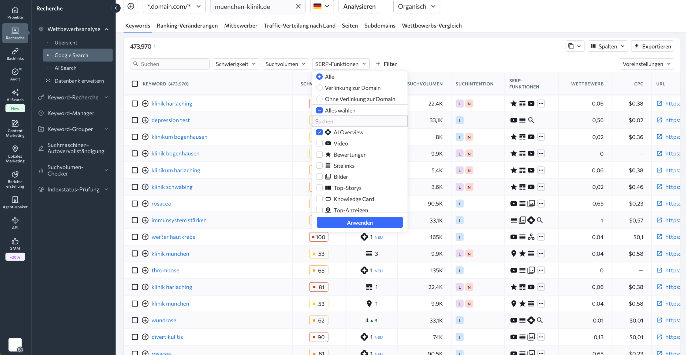Screen dimensions: 686x355
Task: Open Backlinks in the left sidebar
Action: click(15, 54)
